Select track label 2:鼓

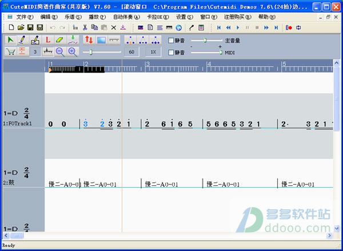(x=9, y=183)
